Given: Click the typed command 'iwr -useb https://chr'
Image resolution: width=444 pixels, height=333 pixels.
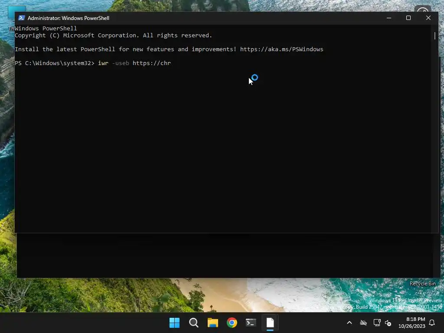Looking at the screenshot, I should (134, 63).
